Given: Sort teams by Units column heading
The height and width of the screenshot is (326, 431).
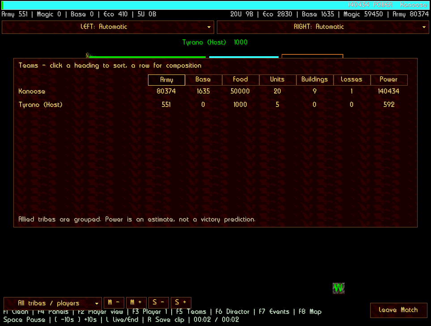Looking at the screenshot, I should [x=278, y=80].
